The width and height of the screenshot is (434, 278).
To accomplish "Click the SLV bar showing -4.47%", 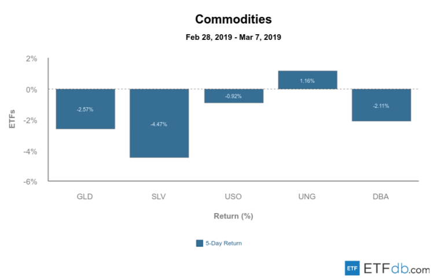I will click(x=159, y=123).
